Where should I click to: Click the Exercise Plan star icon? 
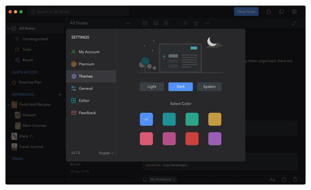pos(14,82)
